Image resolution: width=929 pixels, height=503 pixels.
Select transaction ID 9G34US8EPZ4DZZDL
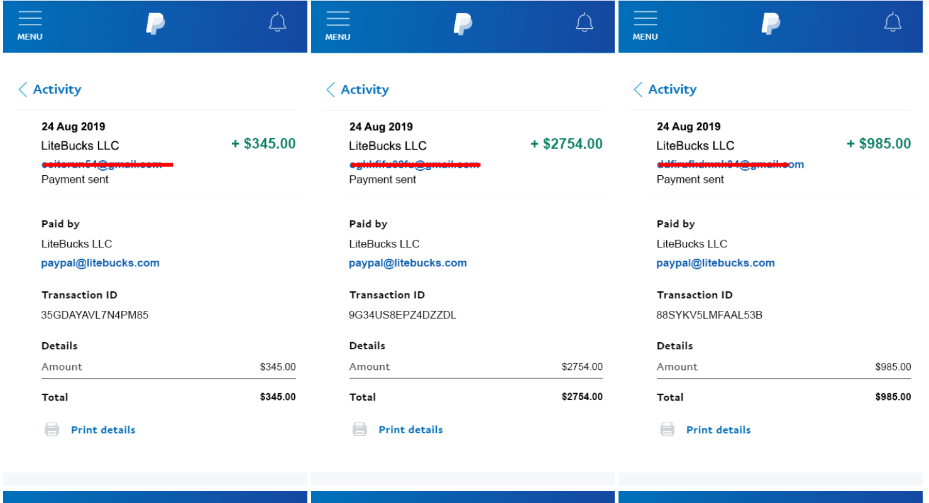(403, 315)
